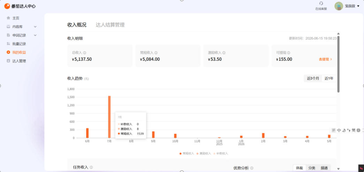Screen dimensions: 364x172
Task: Click the scrollbar down arrow
Action: click(x=338, y=169)
